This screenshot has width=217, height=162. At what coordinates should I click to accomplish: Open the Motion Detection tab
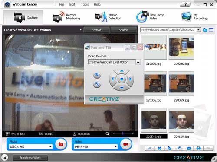[x=108, y=17]
